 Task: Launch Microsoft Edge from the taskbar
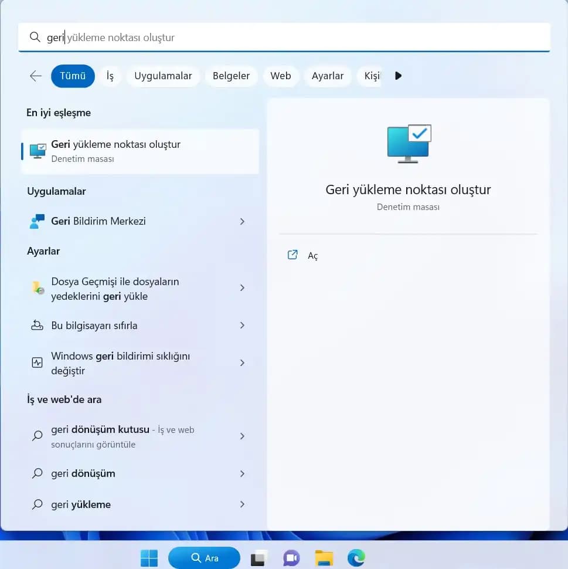(356, 558)
